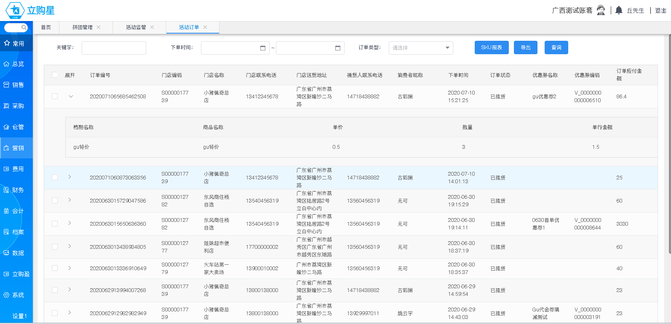
Task: Collapse expanded order 2020071065685462508
Action: (x=71, y=97)
